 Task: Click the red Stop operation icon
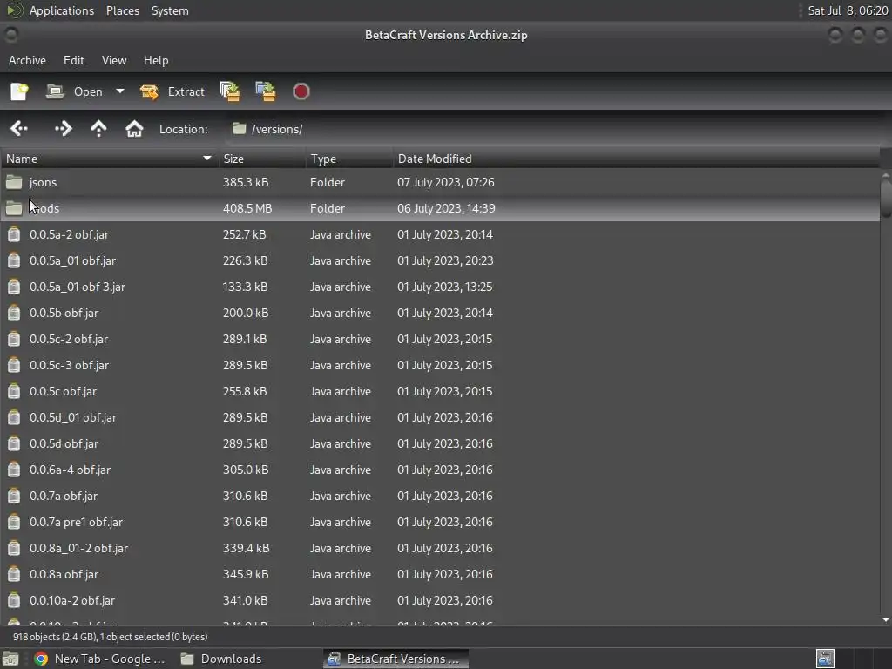coord(301,91)
